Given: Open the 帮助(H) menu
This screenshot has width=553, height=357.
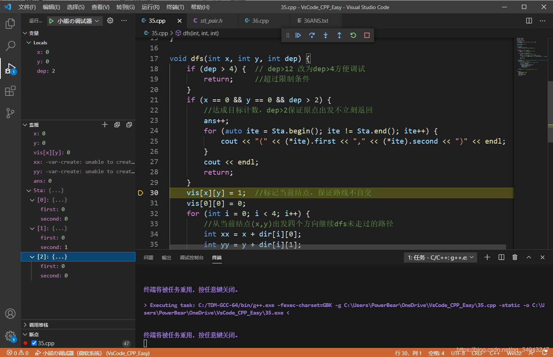Looking at the screenshot, I should (x=200, y=7).
